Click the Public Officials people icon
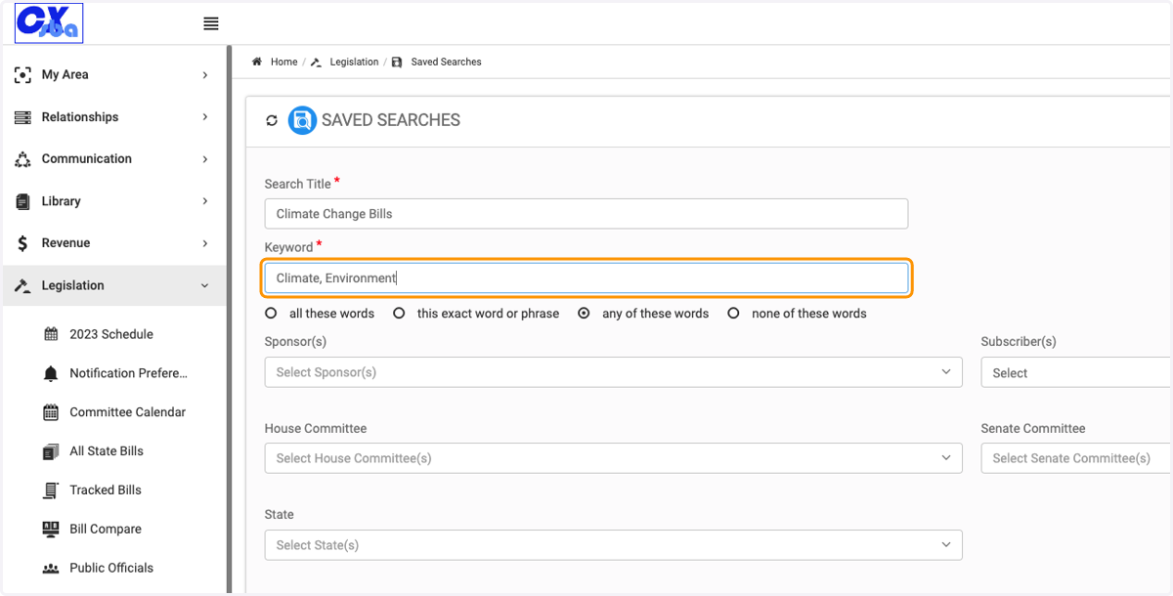The image size is (1173, 596). (51, 569)
